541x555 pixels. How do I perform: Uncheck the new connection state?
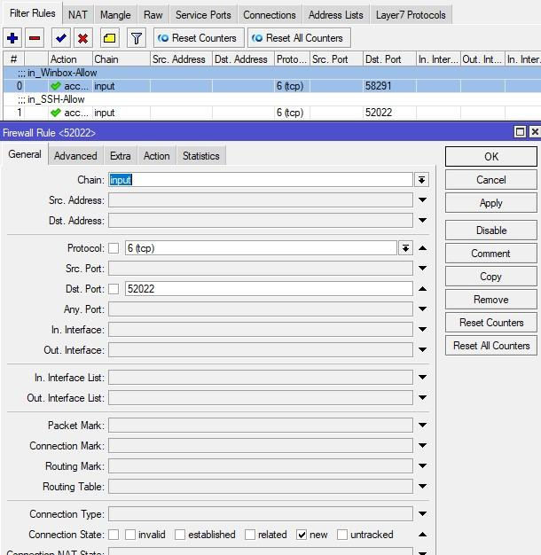pyautogui.click(x=302, y=535)
